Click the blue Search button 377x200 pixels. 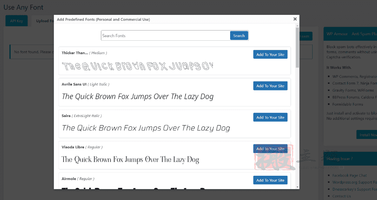(x=239, y=36)
